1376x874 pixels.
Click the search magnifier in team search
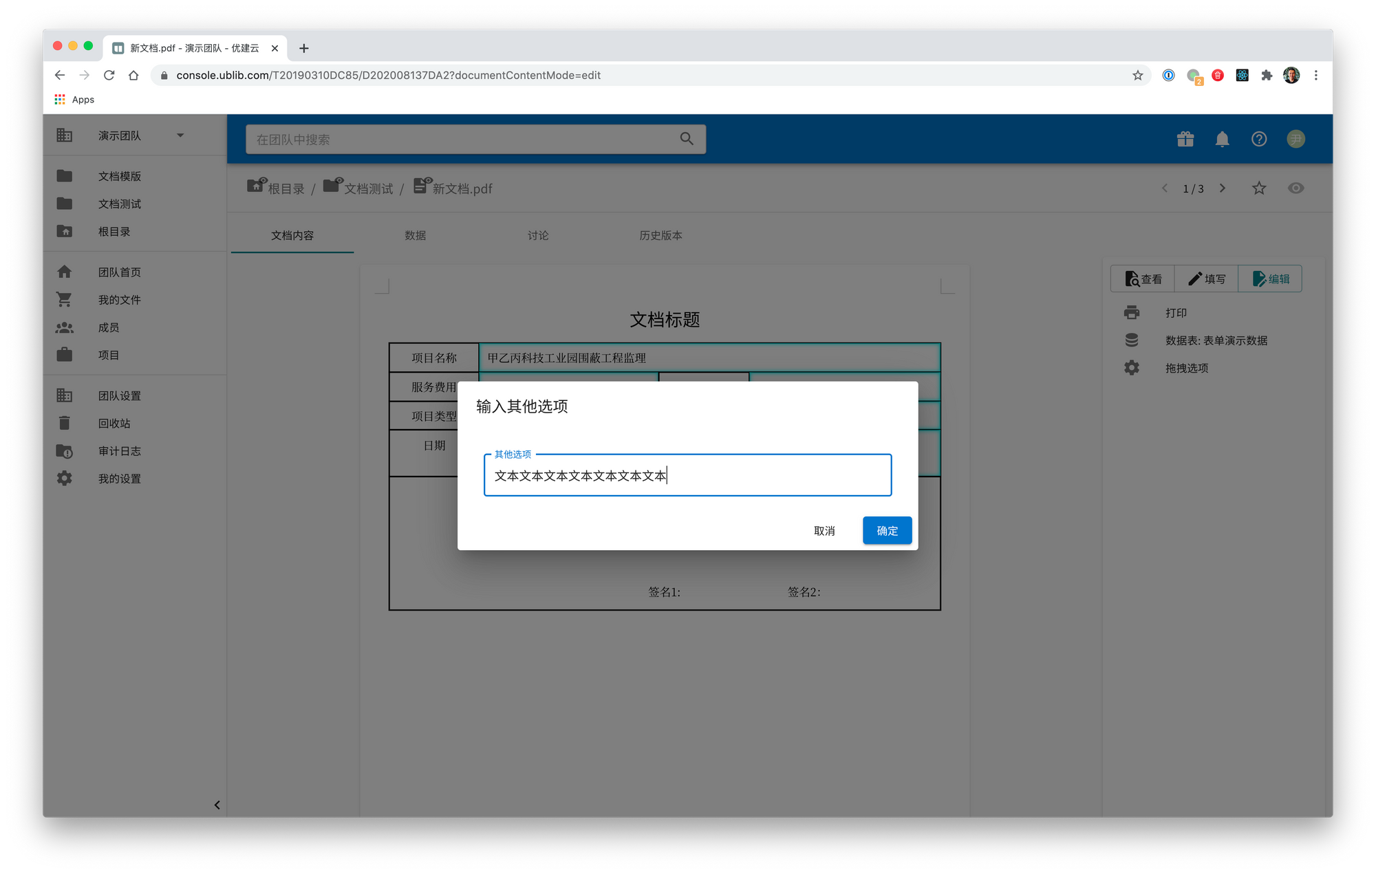click(x=686, y=139)
